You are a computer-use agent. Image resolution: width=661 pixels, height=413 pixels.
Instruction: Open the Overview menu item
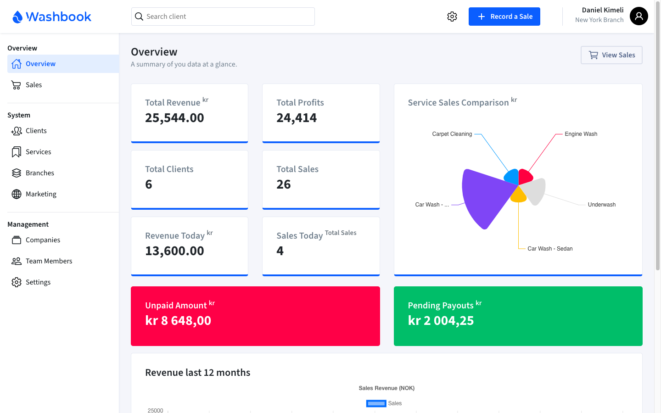coord(40,64)
